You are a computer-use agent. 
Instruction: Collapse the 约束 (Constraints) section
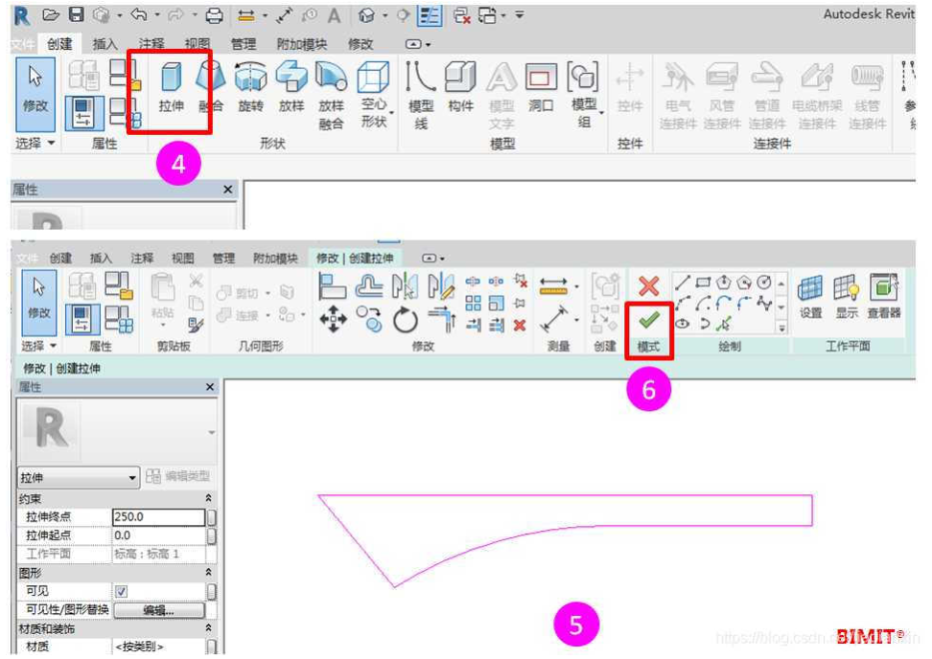tap(209, 499)
